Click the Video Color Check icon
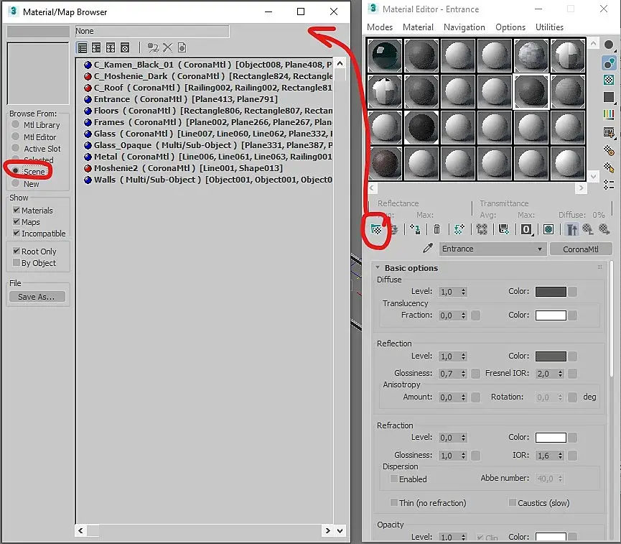 point(609,115)
